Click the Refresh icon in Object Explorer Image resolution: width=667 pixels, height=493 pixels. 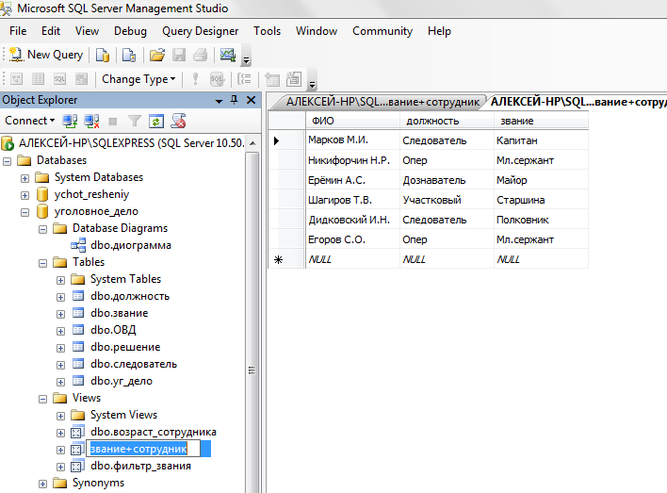156,122
